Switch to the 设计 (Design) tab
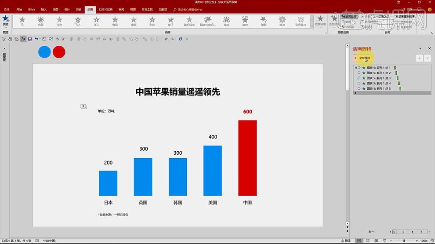Viewport: 435px width, 244px height. 67,9
